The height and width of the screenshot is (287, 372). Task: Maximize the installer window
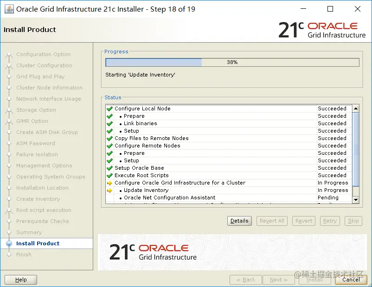[x=330, y=9]
